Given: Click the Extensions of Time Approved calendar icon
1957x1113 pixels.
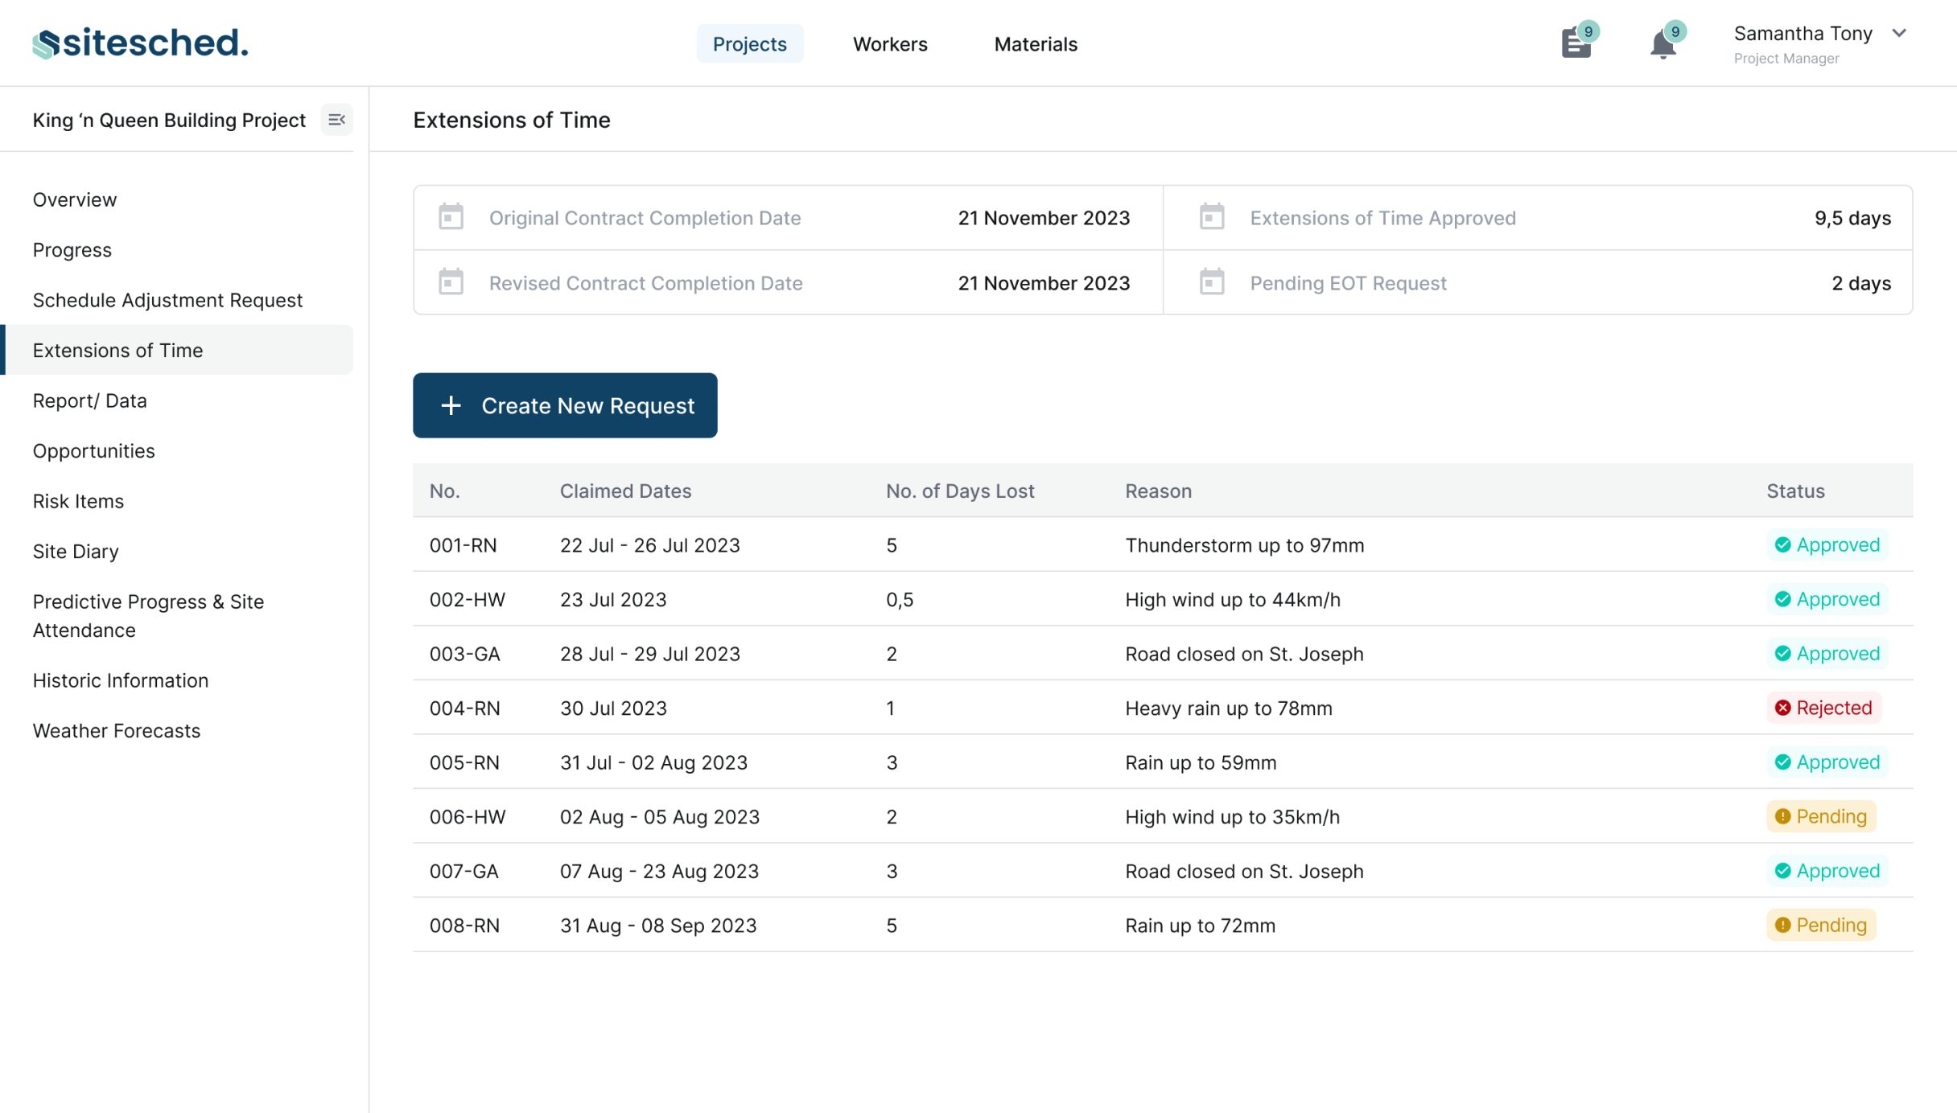Looking at the screenshot, I should click(1212, 217).
